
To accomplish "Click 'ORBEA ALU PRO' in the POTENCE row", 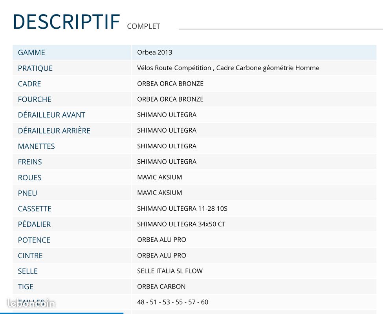I will tap(162, 239).
